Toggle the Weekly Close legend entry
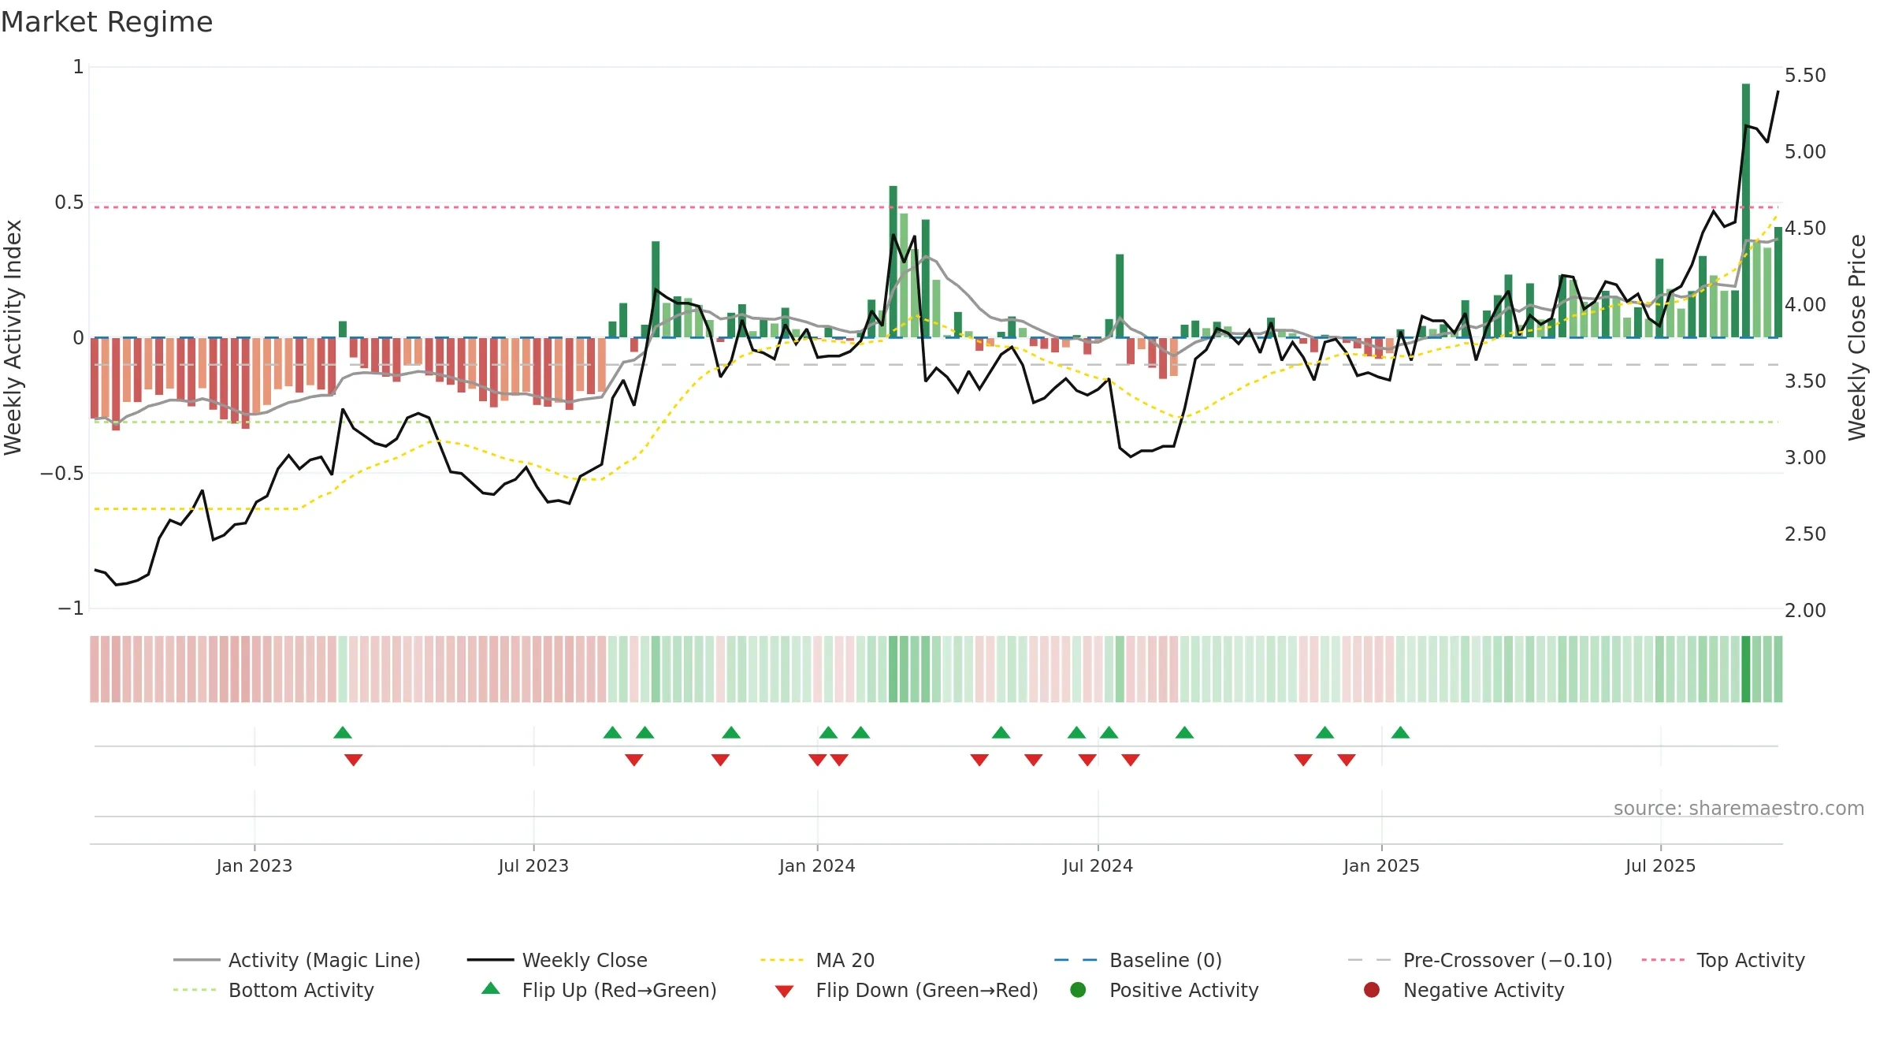The height and width of the screenshot is (1064, 1891). pos(557,960)
